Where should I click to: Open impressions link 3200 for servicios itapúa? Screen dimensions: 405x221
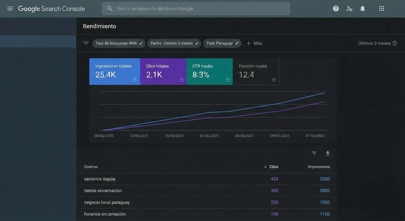[x=325, y=179]
